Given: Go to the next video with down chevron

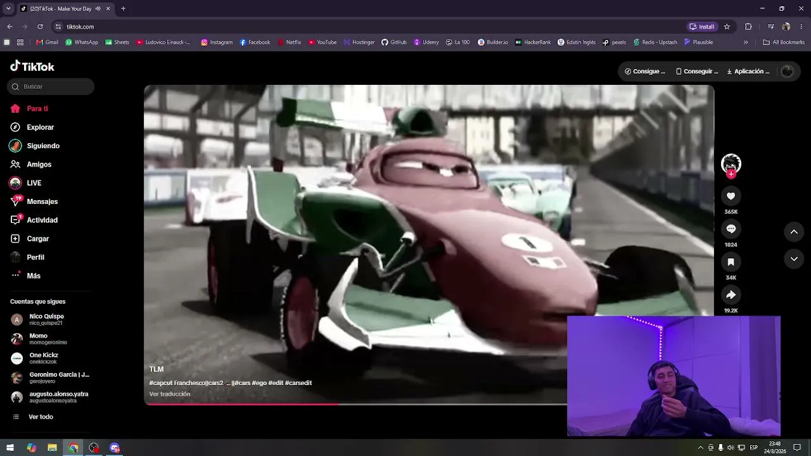Looking at the screenshot, I should click(x=794, y=258).
